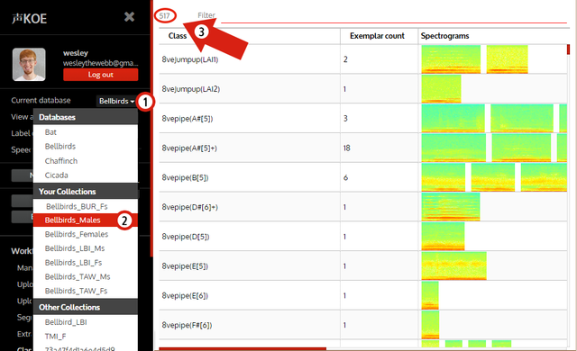The height and width of the screenshot is (351, 577).
Task: Select the 8veJumpup(LAI2) class cell
Action: [250, 89]
